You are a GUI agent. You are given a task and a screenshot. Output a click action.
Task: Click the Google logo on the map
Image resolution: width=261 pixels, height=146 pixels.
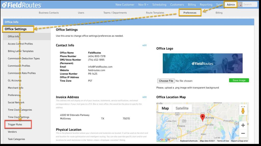point(164,139)
